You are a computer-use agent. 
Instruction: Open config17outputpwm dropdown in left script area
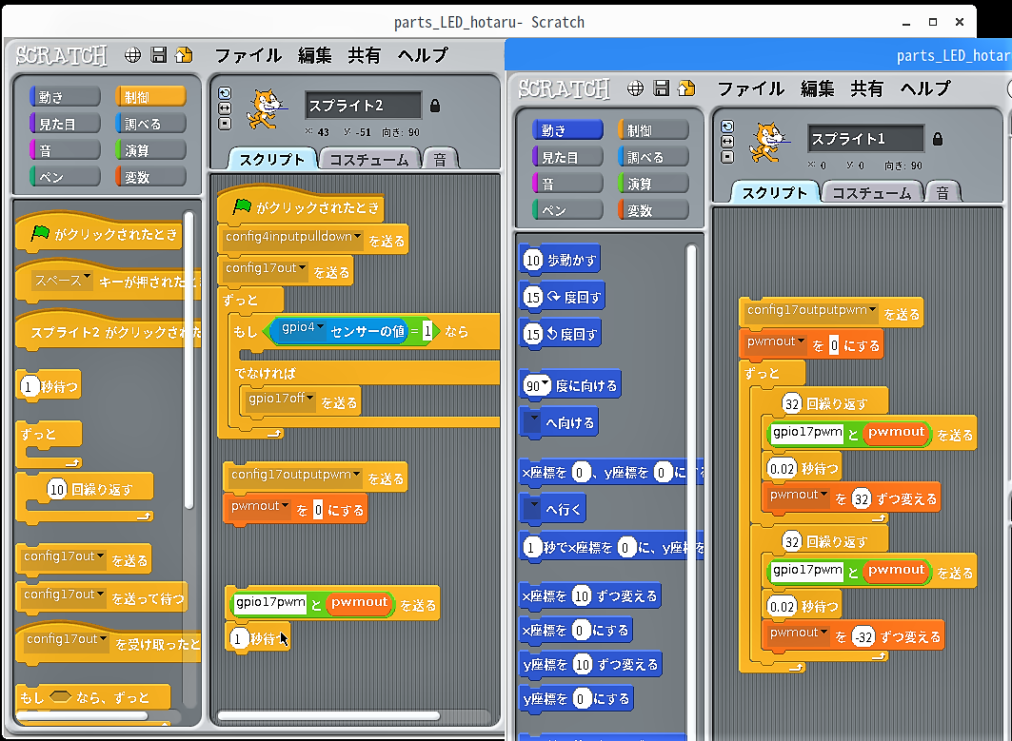click(356, 474)
